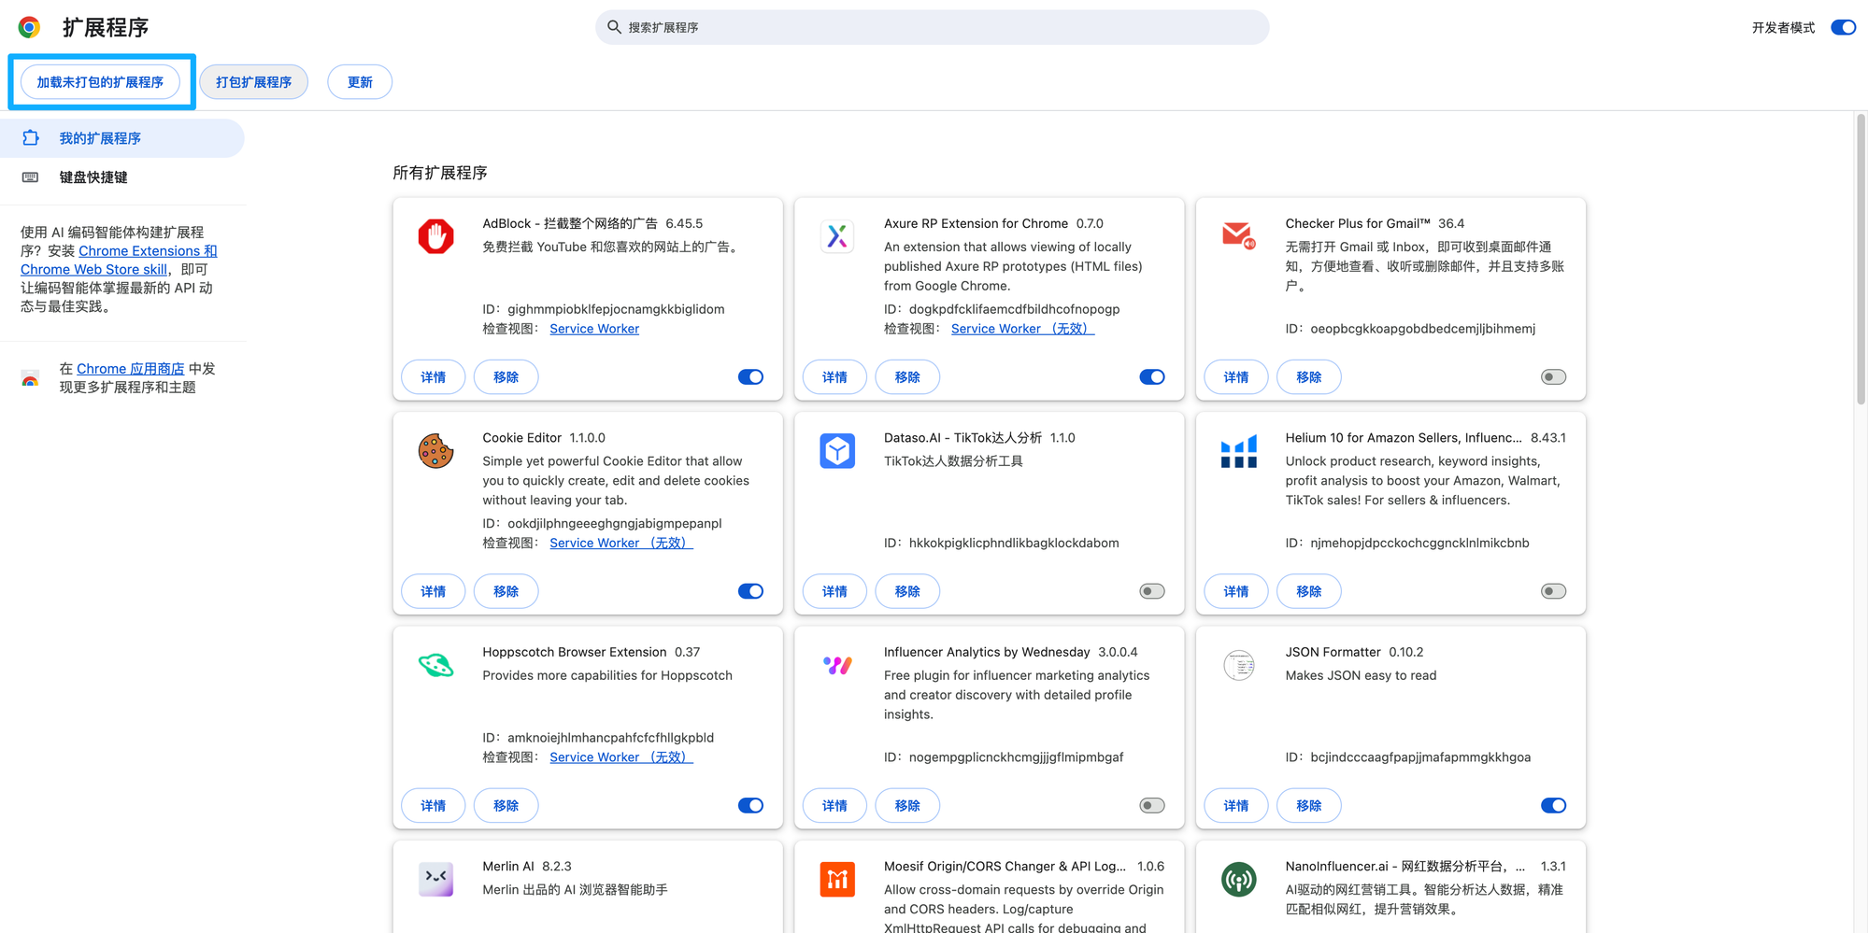
Task: Remove the AdBlock extension via 移除
Action: coord(506,377)
